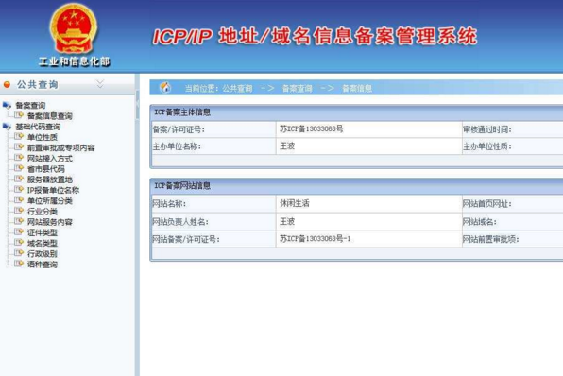
Task: Select IP报备单位名称 in sidebar
Action: coord(53,190)
